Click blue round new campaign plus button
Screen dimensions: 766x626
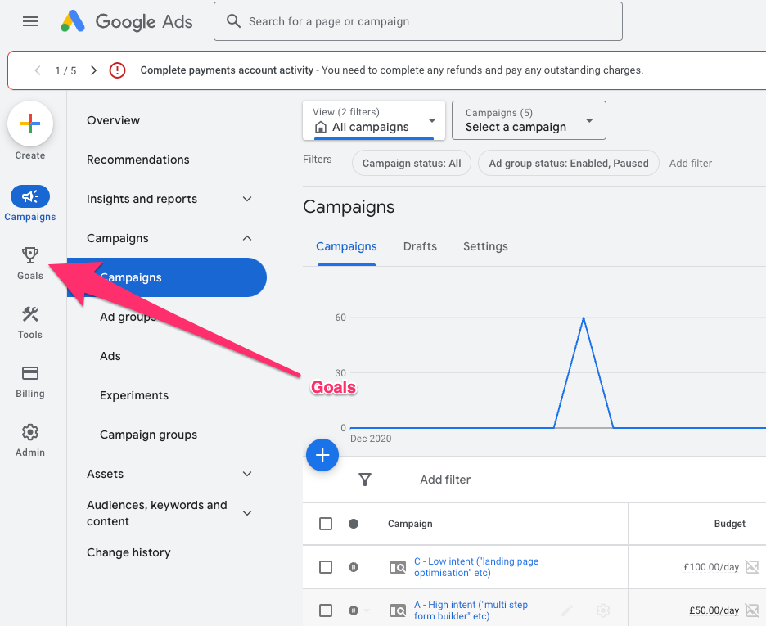[x=322, y=455]
